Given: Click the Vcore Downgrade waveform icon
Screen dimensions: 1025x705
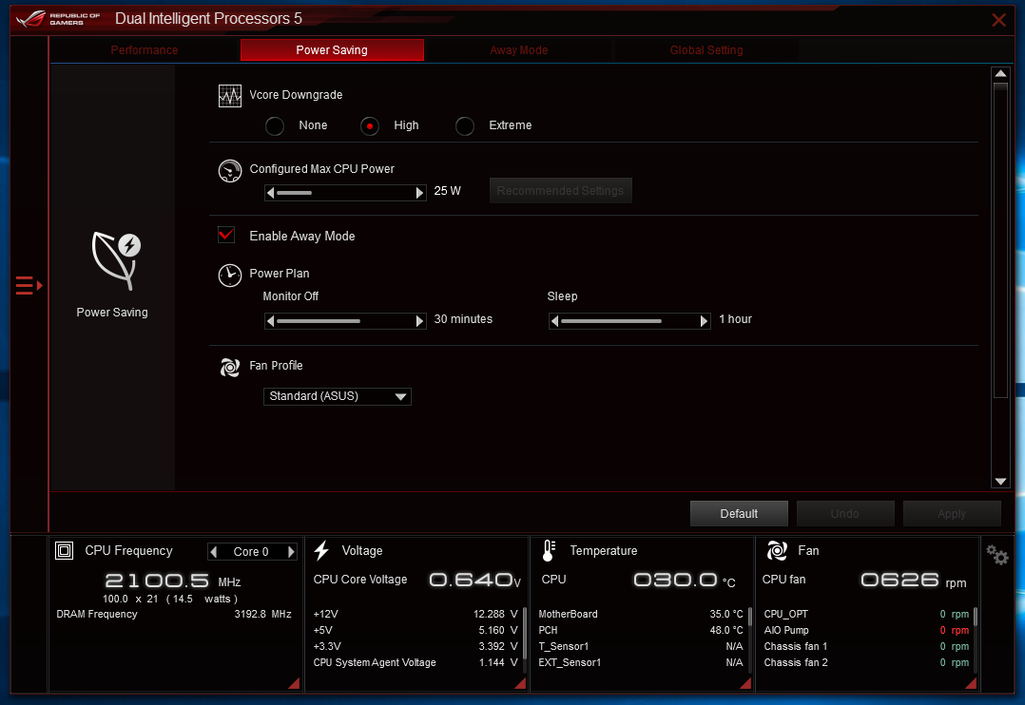Looking at the screenshot, I should coord(229,96).
